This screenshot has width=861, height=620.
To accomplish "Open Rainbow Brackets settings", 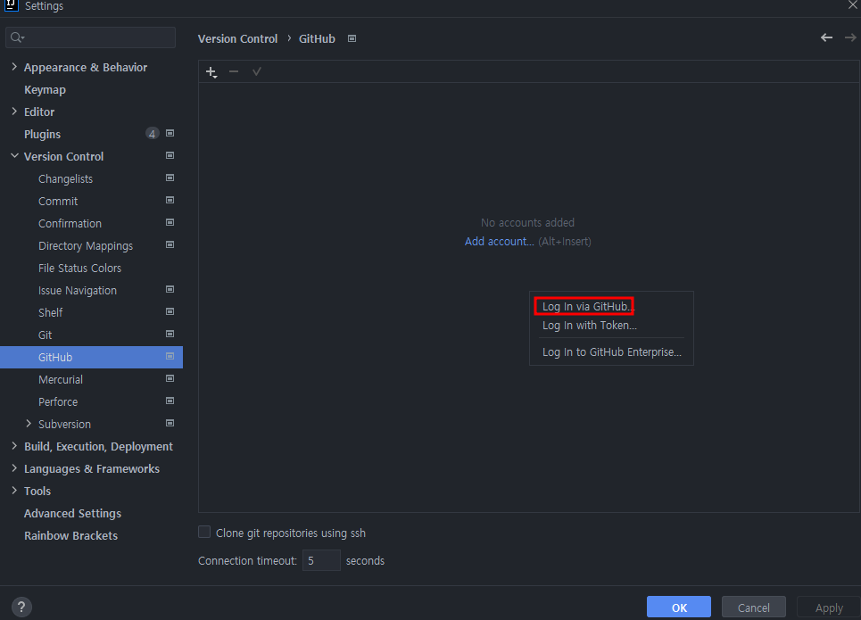I will point(70,535).
